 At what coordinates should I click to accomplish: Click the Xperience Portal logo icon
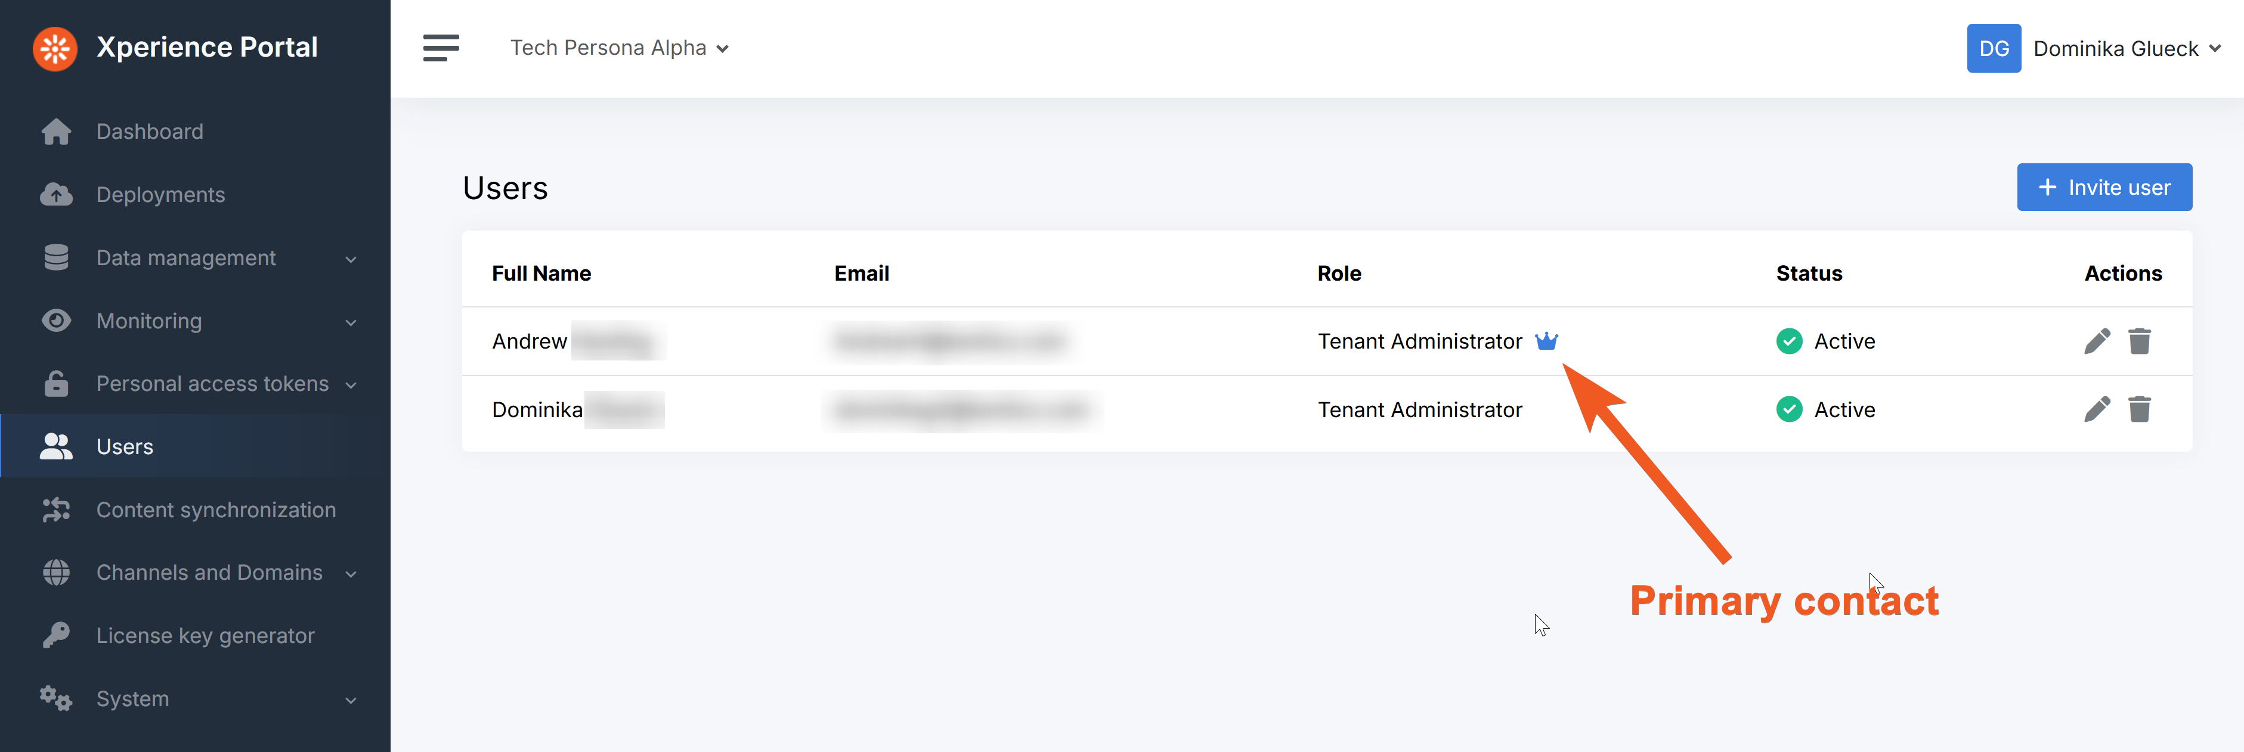coord(55,49)
